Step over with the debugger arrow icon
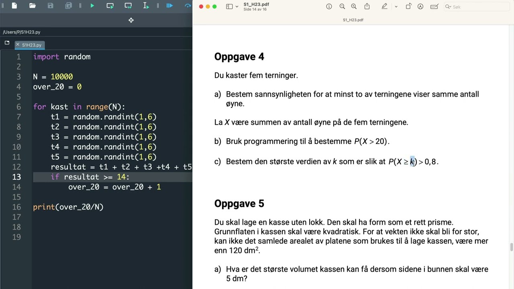The image size is (514, 289). point(188,6)
